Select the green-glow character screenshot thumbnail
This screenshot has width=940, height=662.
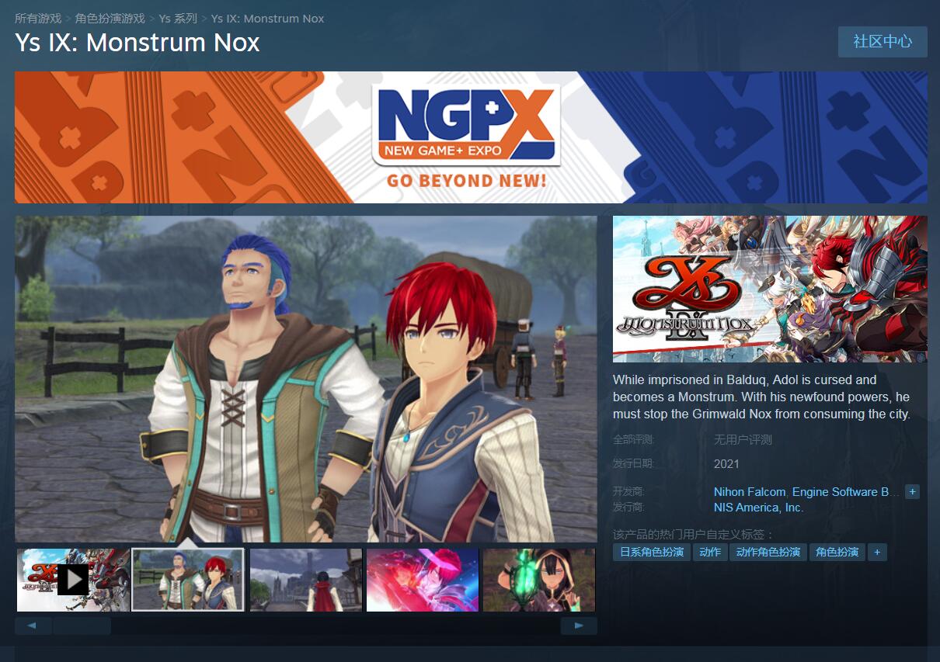539,580
